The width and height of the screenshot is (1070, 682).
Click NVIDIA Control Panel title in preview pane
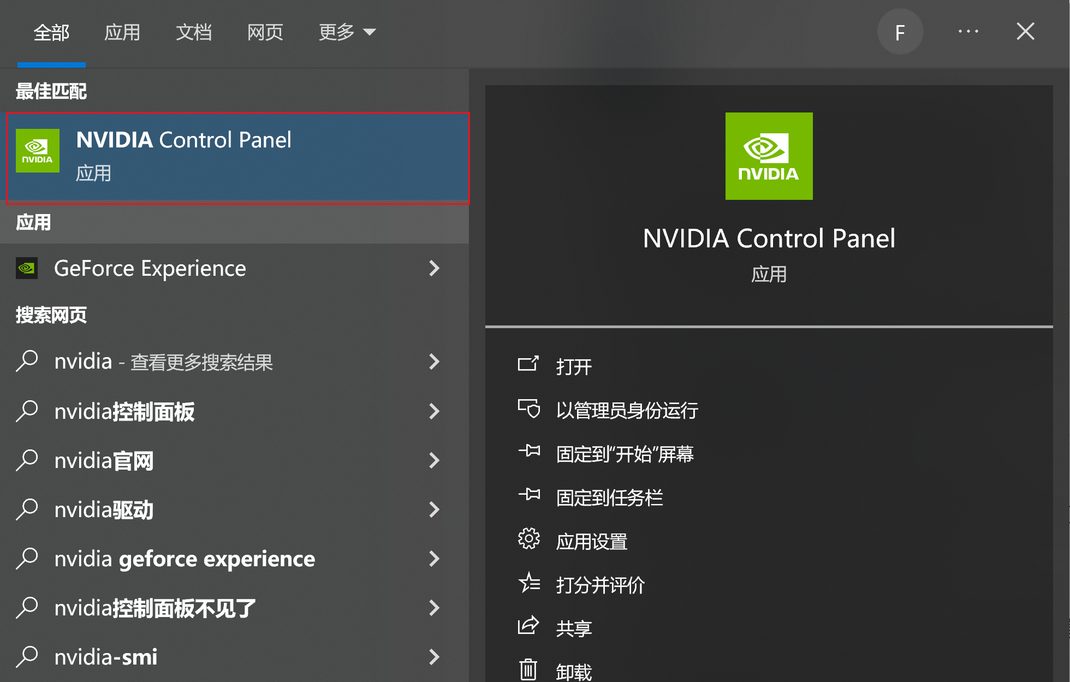click(769, 239)
